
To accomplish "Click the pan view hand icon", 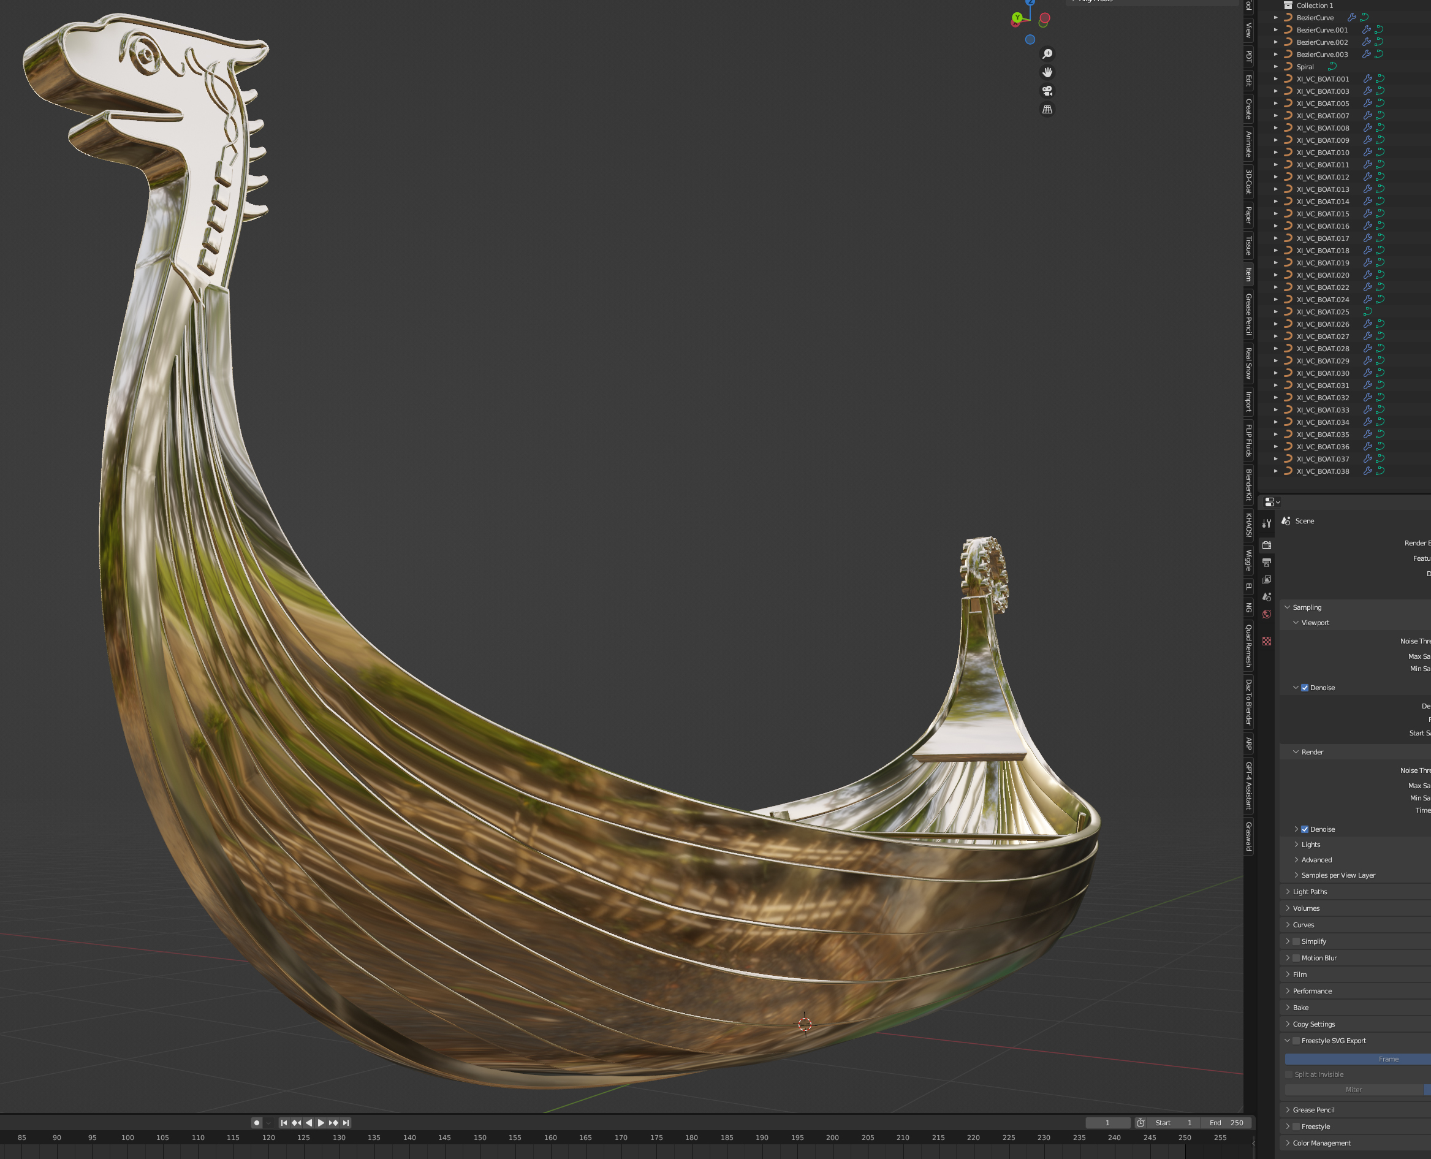I will click(x=1047, y=72).
